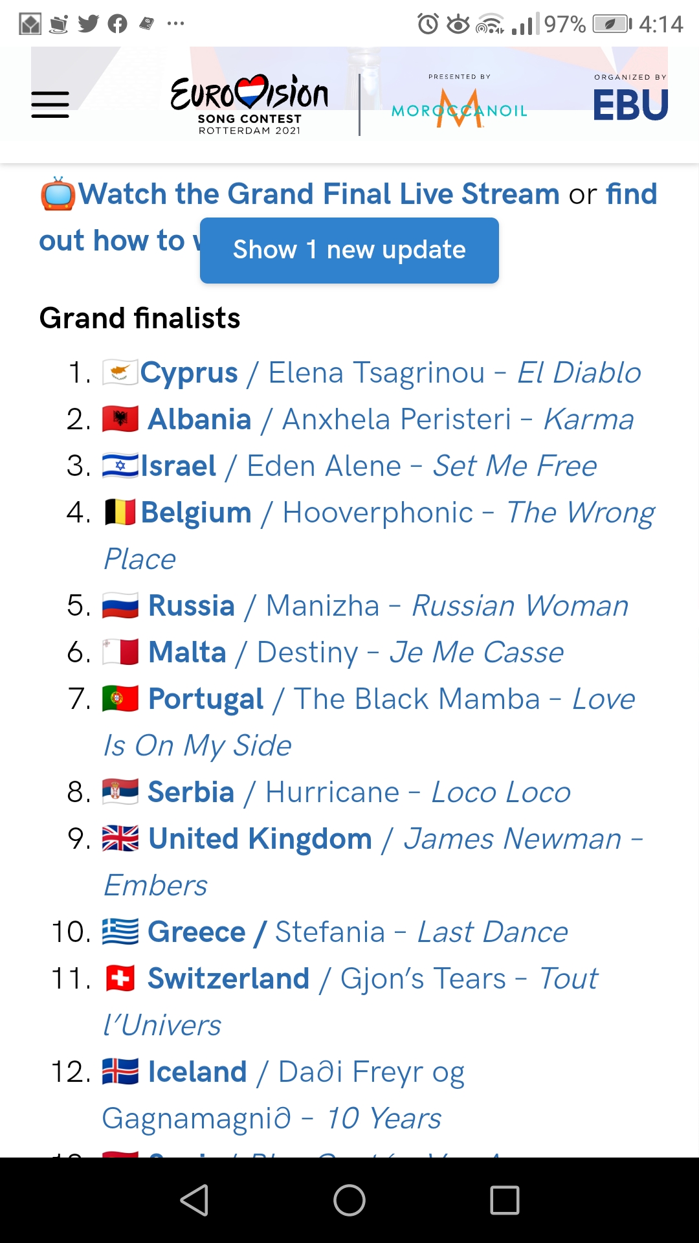Open the hamburger menu
This screenshot has height=1243, width=699.
50,104
